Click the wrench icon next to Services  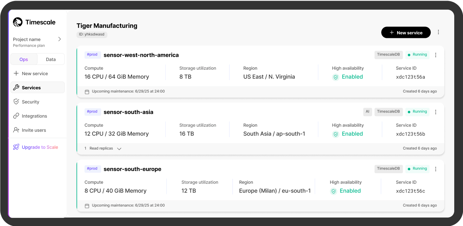click(x=16, y=88)
